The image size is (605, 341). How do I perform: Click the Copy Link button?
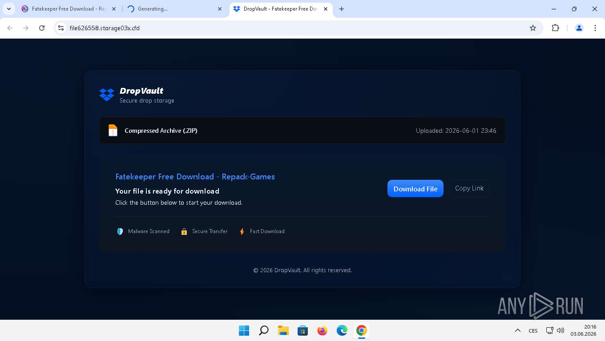pos(469,188)
